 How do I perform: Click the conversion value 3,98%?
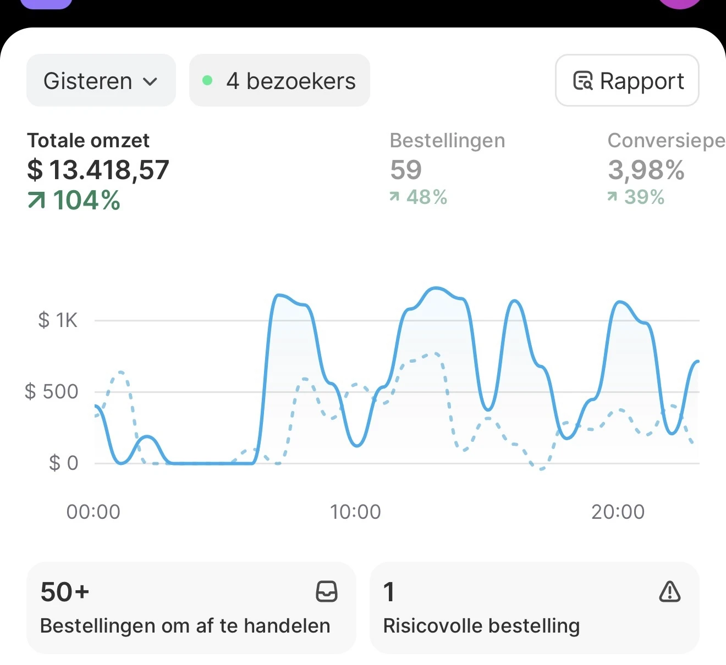point(646,170)
